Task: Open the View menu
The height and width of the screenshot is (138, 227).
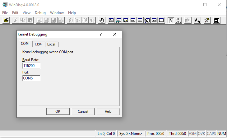Action: pos(26,13)
